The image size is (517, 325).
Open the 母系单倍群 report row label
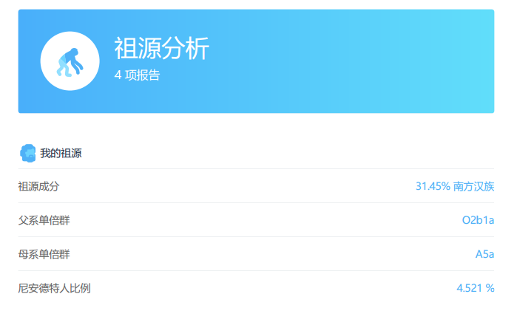(x=44, y=254)
